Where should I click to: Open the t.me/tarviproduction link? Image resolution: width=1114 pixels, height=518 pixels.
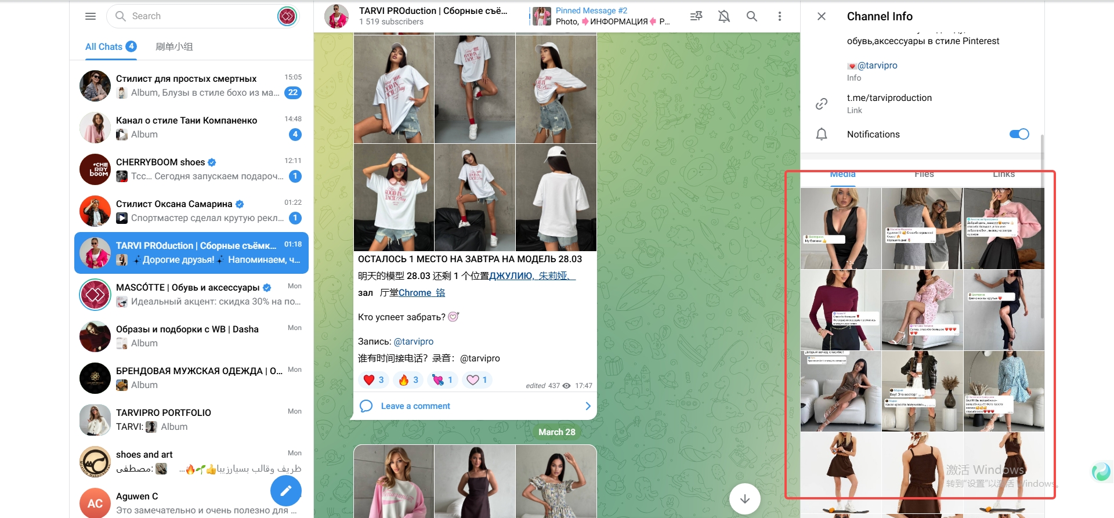coord(889,98)
